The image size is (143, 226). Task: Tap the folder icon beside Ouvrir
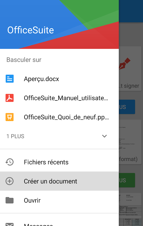point(9,200)
